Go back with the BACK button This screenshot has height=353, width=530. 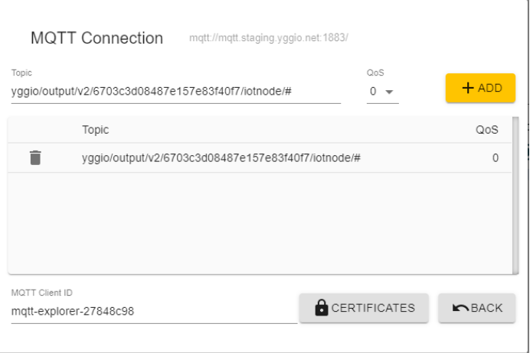(476, 308)
